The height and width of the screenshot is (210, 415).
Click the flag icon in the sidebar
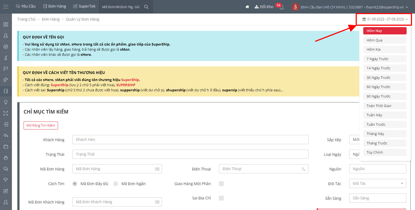[x=6, y=69]
